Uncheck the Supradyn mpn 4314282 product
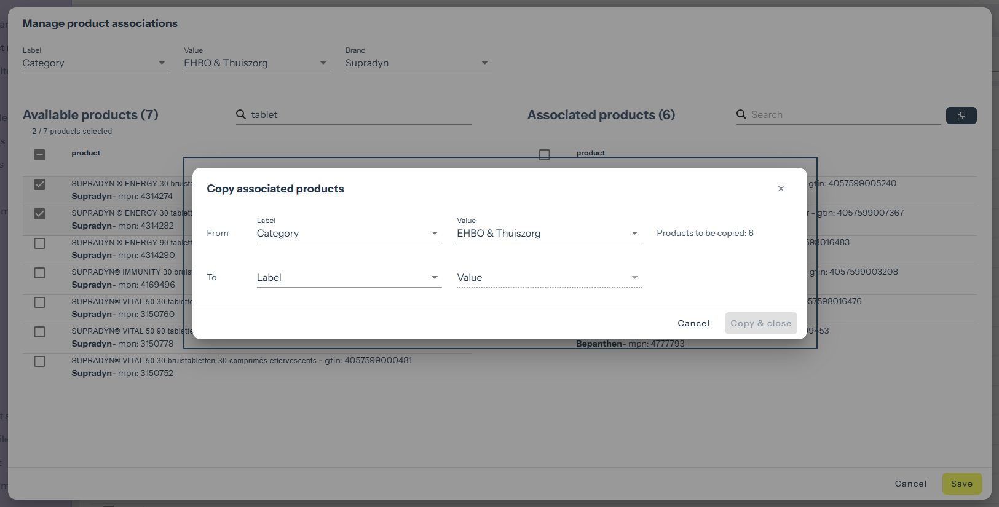This screenshot has width=999, height=507. 40,214
